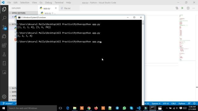Open Task View on the taskbar

click(x=60, y=108)
